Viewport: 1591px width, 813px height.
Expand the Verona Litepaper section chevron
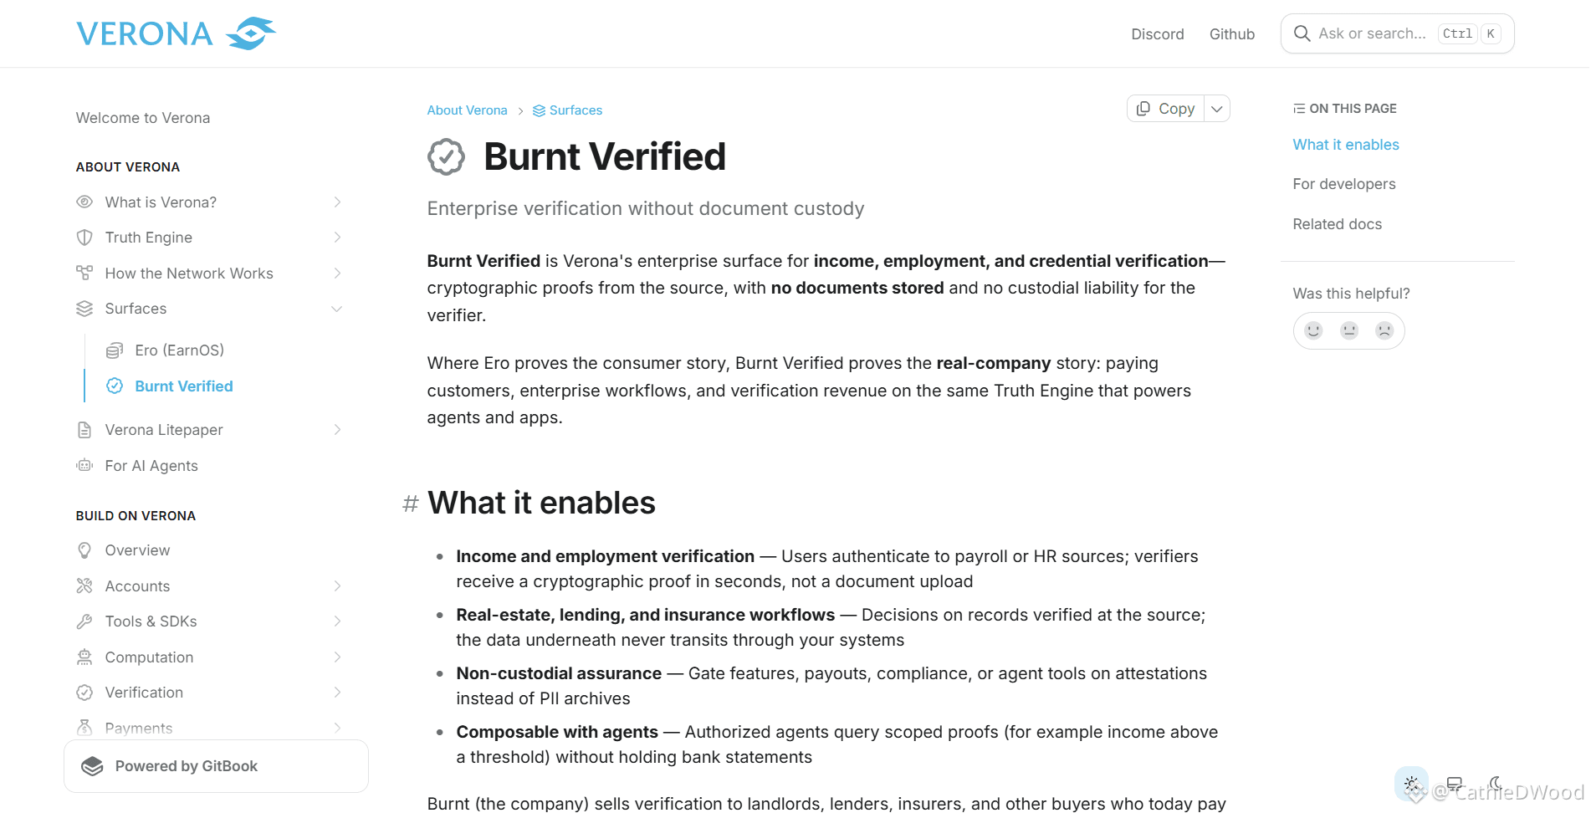(x=337, y=430)
